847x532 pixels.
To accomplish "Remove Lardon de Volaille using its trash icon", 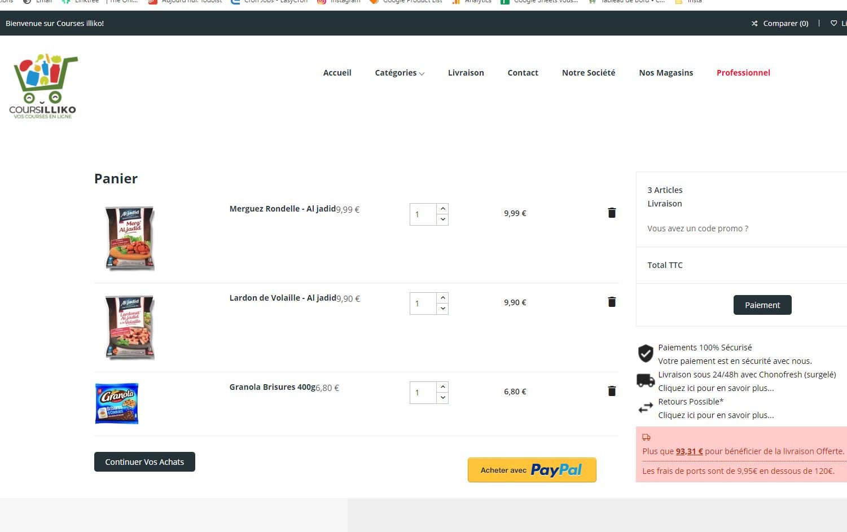I will 612,302.
